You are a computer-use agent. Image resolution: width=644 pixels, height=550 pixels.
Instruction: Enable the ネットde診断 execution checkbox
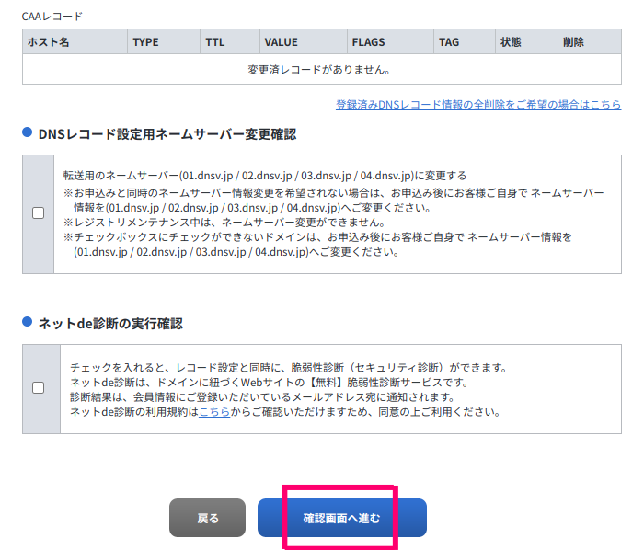pyautogui.click(x=39, y=388)
